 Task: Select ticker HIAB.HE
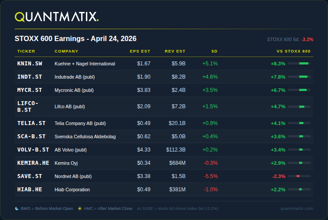(30, 190)
